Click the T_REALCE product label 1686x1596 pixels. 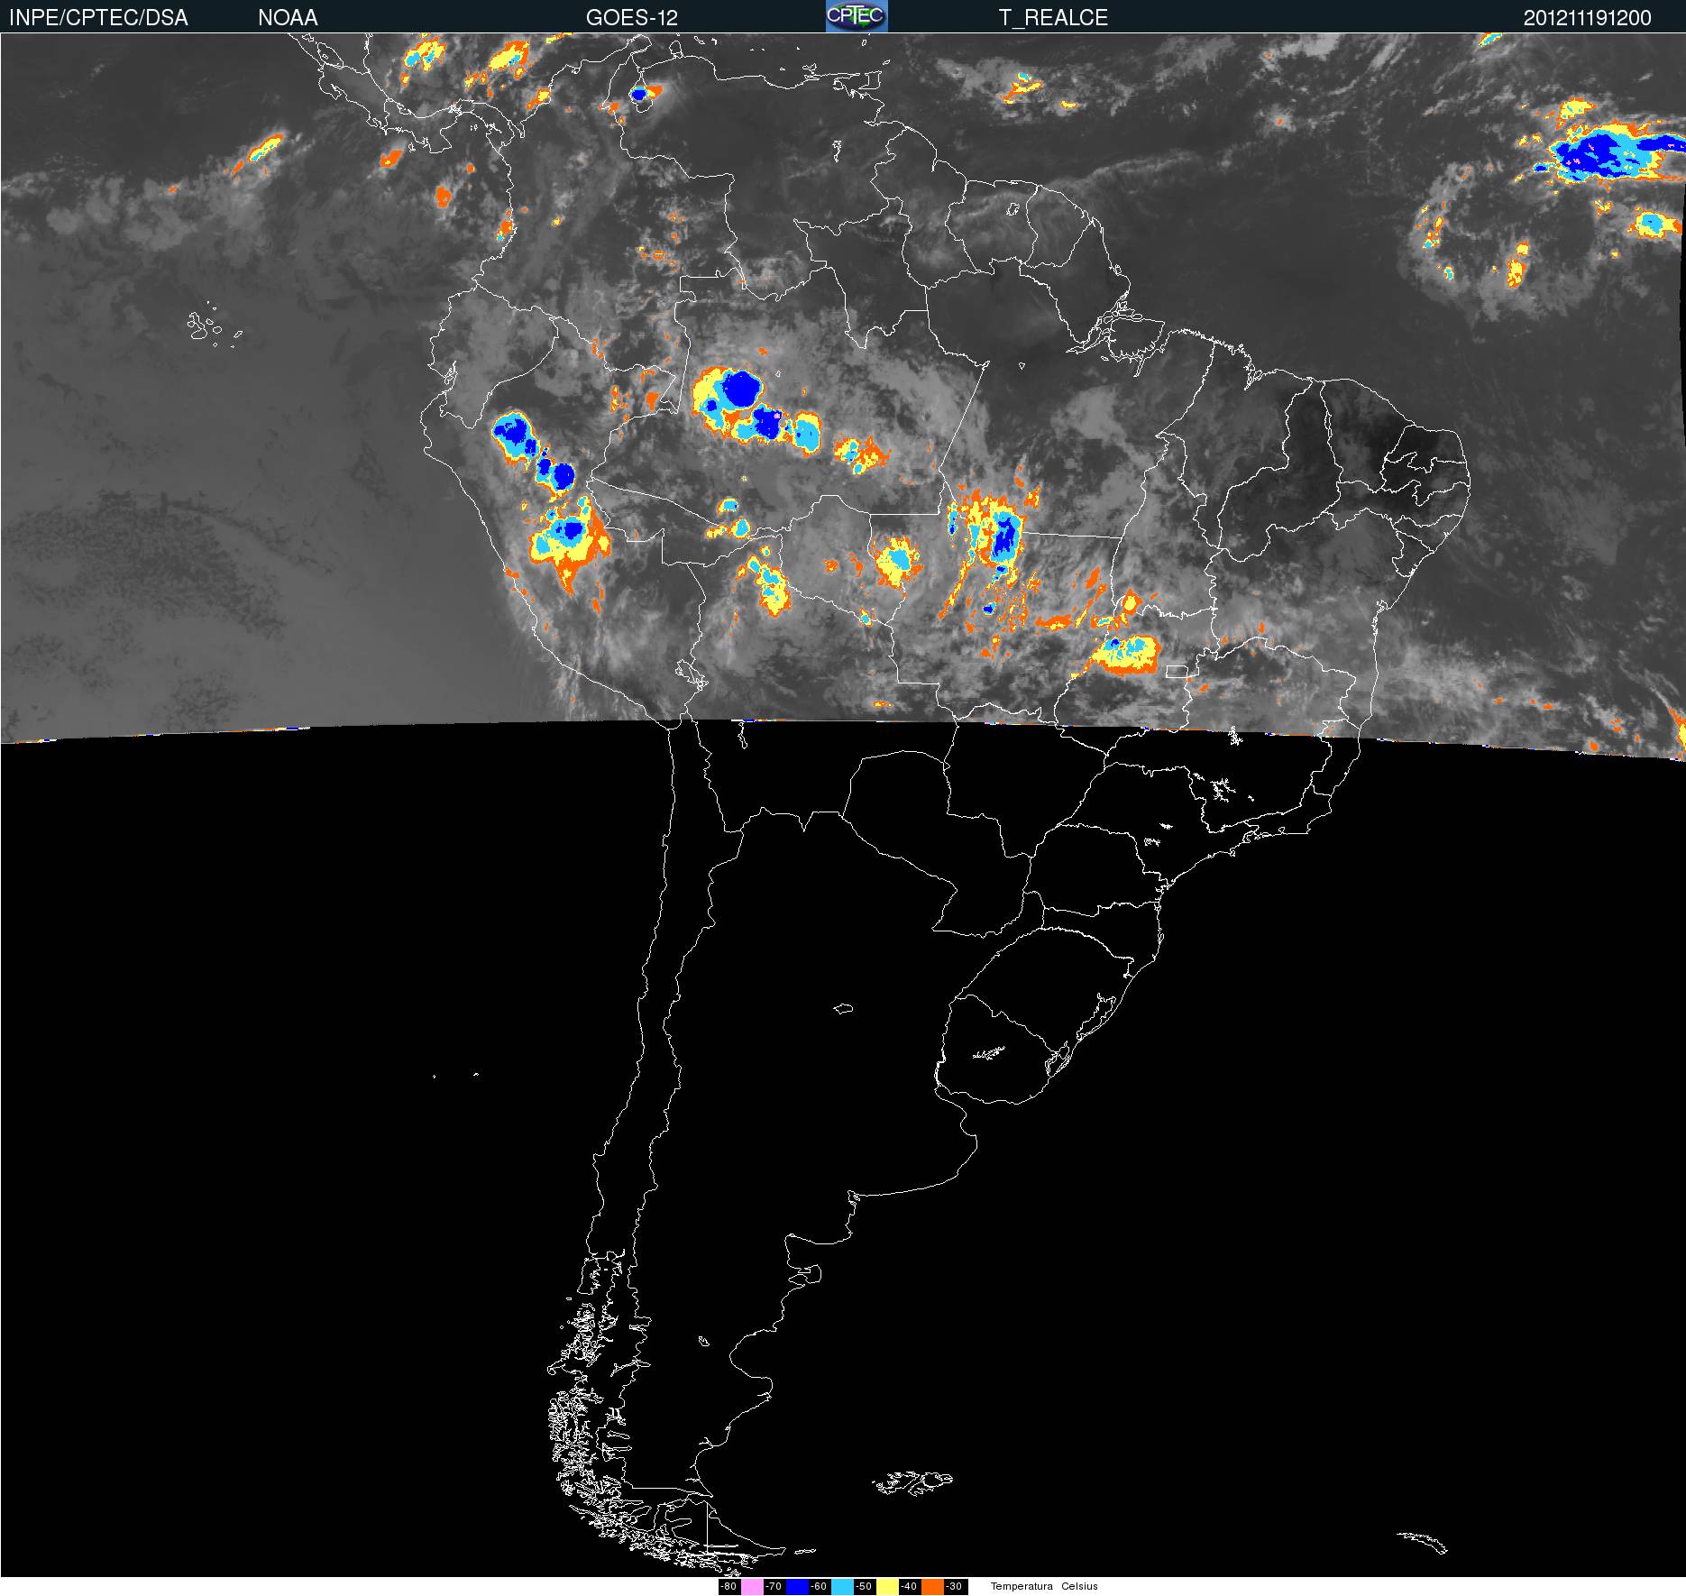(x=1053, y=17)
